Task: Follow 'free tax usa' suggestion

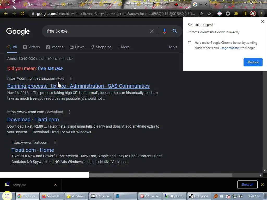Action: coord(50,68)
